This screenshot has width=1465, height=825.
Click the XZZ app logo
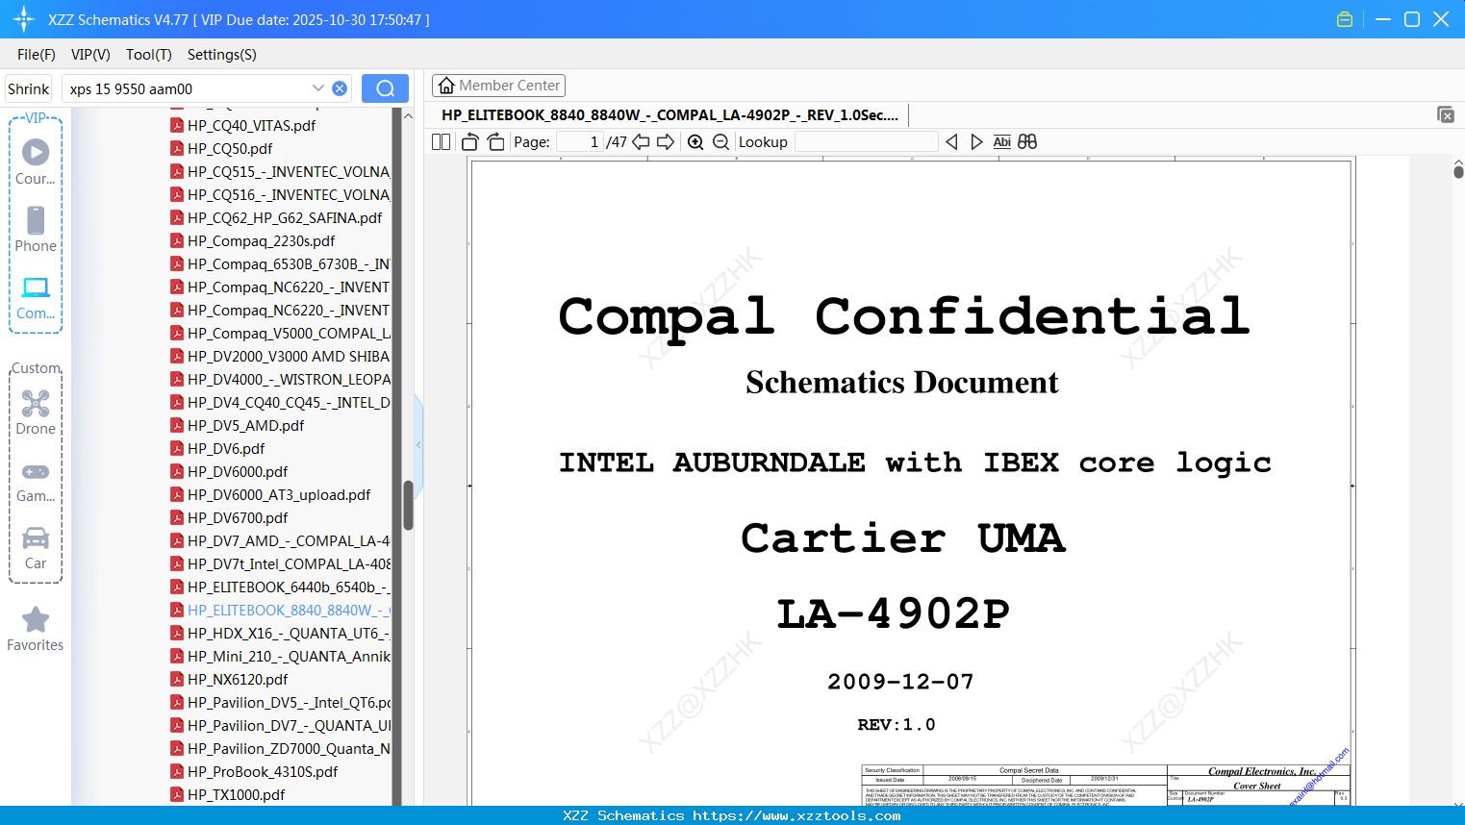24,19
